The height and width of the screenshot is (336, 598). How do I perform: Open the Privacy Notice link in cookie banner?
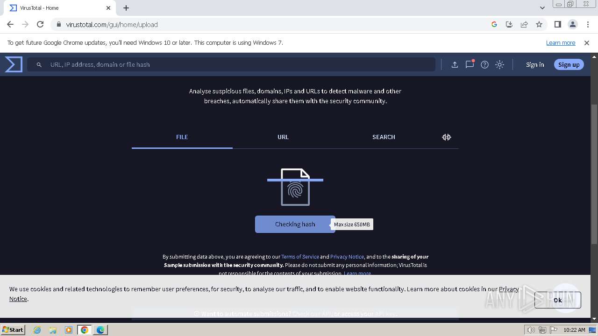pyautogui.click(x=509, y=289)
